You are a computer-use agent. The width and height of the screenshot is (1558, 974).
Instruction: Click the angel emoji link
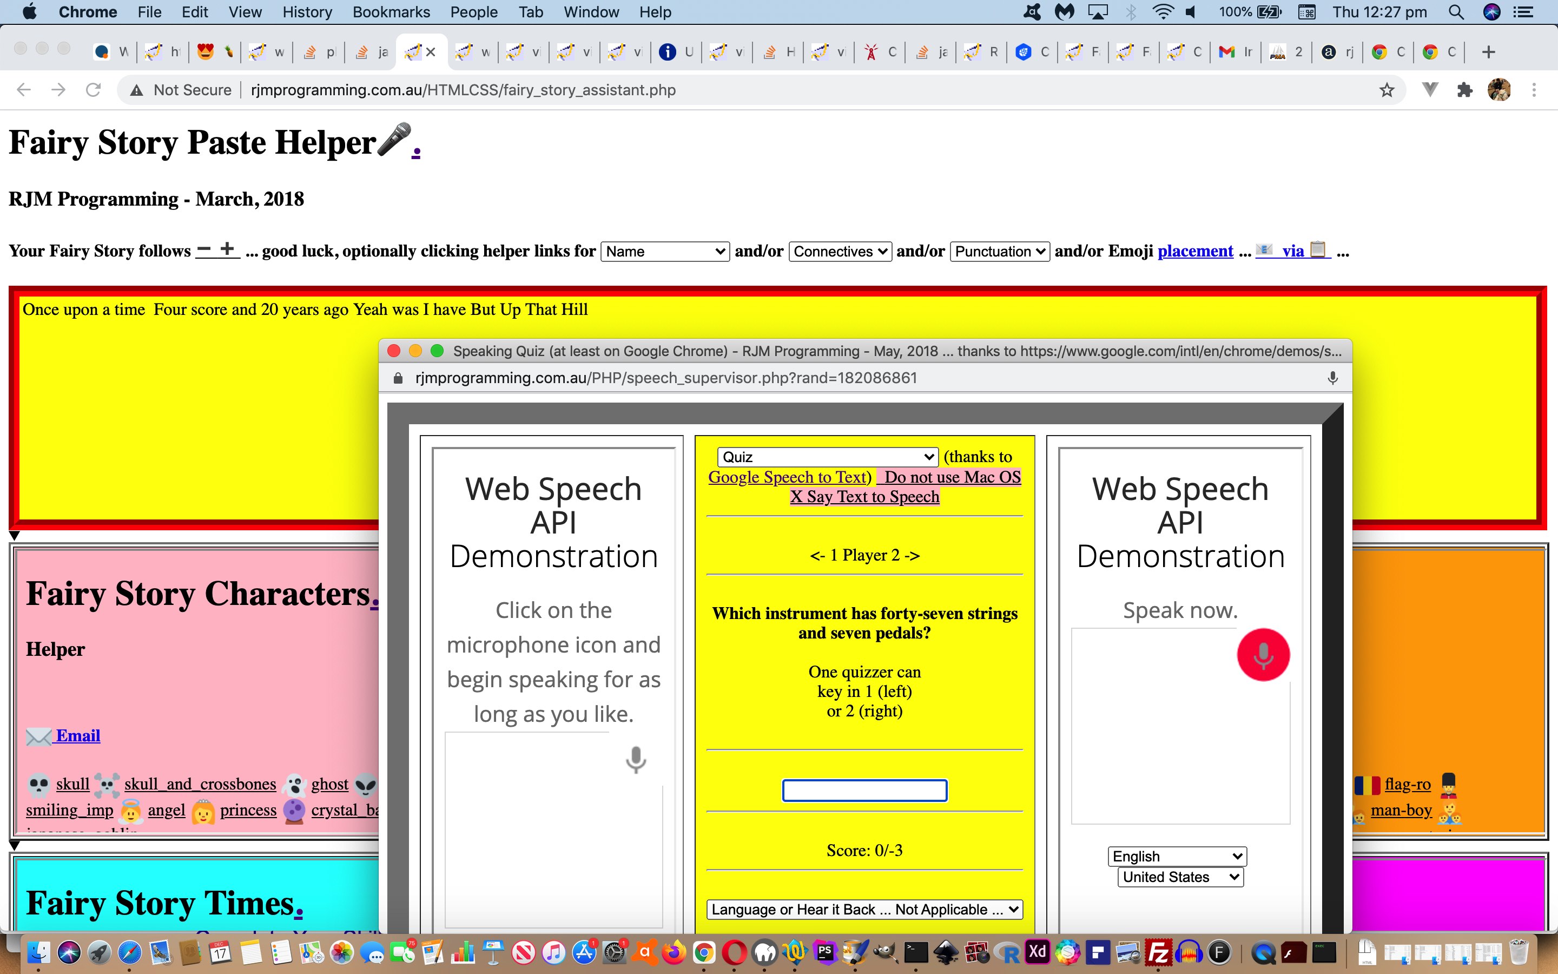(166, 811)
